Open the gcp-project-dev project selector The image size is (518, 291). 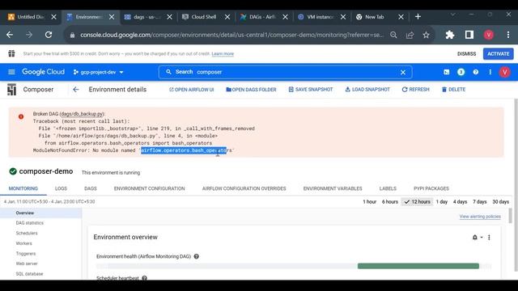click(x=98, y=72)
